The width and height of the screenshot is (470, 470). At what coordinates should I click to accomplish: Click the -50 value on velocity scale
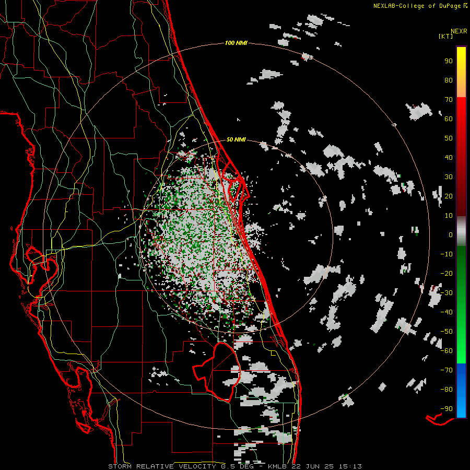coord(446,332)
